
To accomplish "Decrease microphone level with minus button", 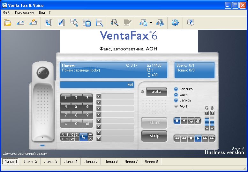I will tap(212, 128).
